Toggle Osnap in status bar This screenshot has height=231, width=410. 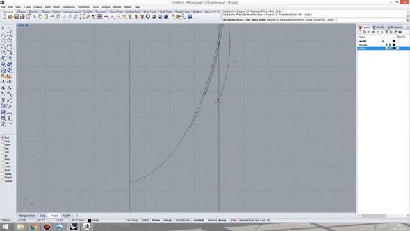[168, 221]
